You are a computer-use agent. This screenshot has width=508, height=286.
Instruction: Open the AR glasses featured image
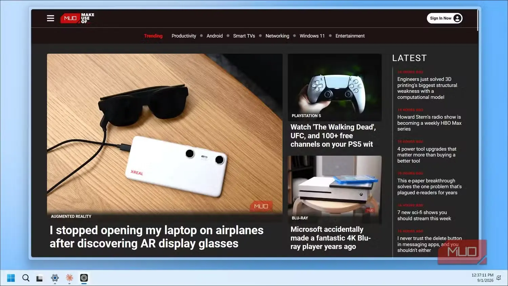click(x=165, y=134)
